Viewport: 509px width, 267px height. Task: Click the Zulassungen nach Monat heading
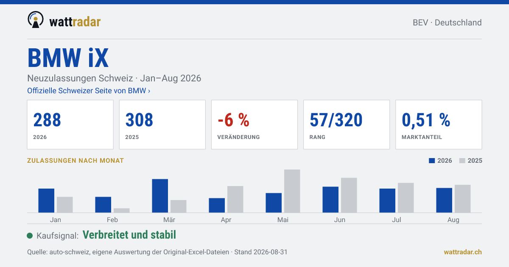click(x=76, y=161)
